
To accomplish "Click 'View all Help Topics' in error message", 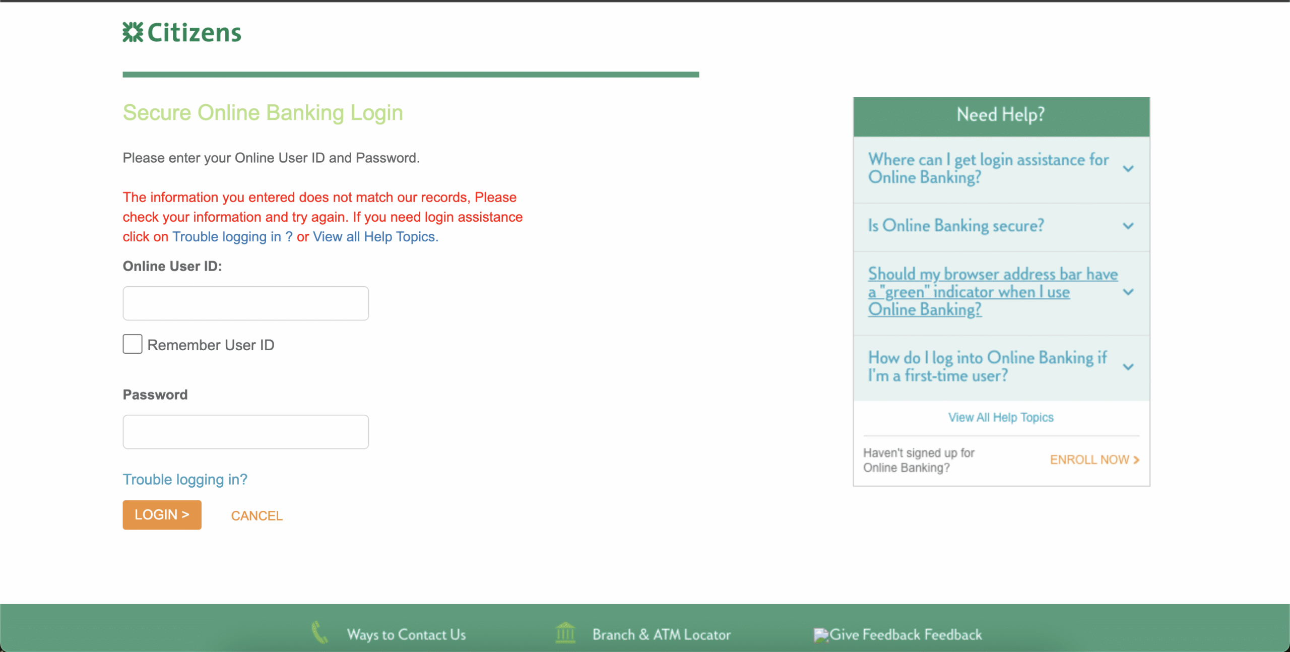I will pyautogui.click(x=375, y=237).
